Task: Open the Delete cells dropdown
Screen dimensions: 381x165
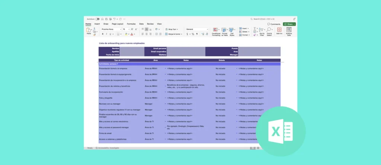Action: (244, 32)
